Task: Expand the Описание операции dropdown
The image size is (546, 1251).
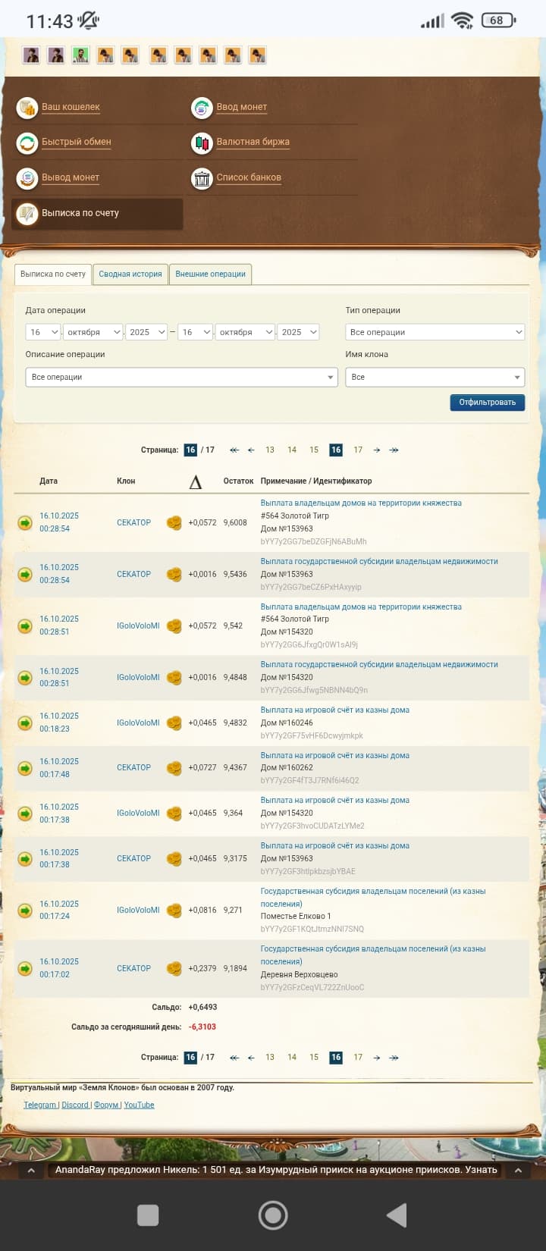Action: coord(181,377)
